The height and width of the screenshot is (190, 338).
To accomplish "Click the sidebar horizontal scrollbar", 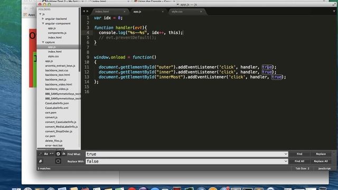I will coord(51,149).
